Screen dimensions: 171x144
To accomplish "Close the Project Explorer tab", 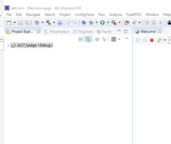I will coord(39,32).
